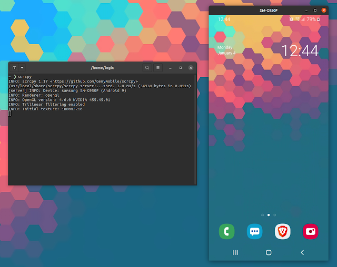Launch the Messages app in the dock
This screenshot has height=267, width=337.
(254, 231)
